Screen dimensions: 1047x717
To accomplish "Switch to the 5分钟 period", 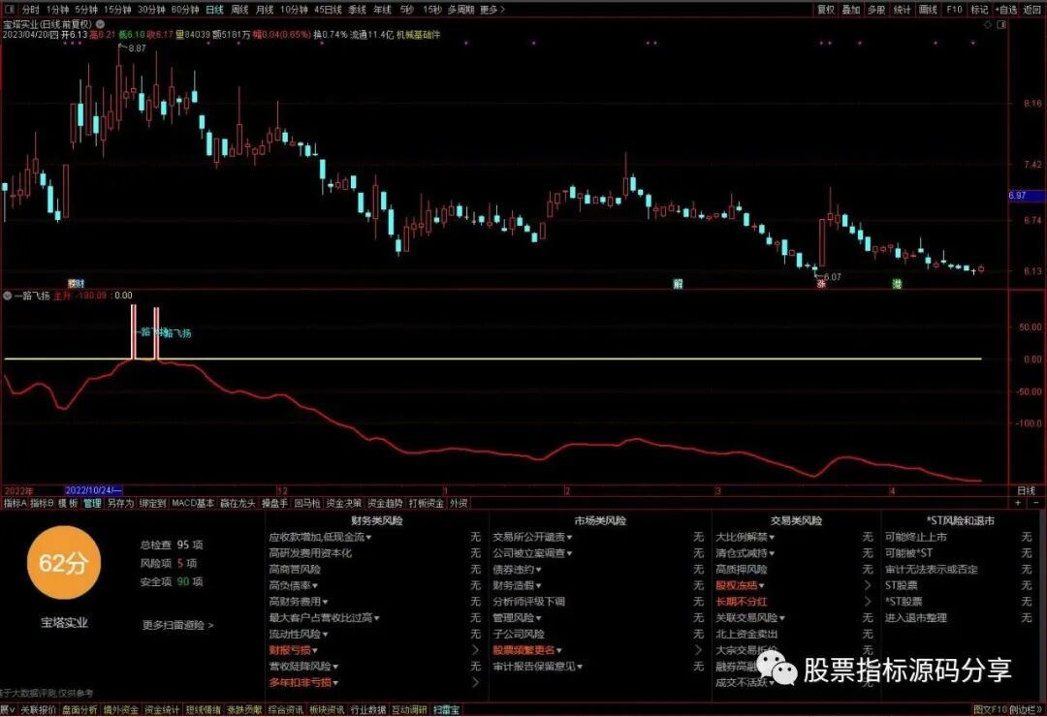I will tap(86, 10).
